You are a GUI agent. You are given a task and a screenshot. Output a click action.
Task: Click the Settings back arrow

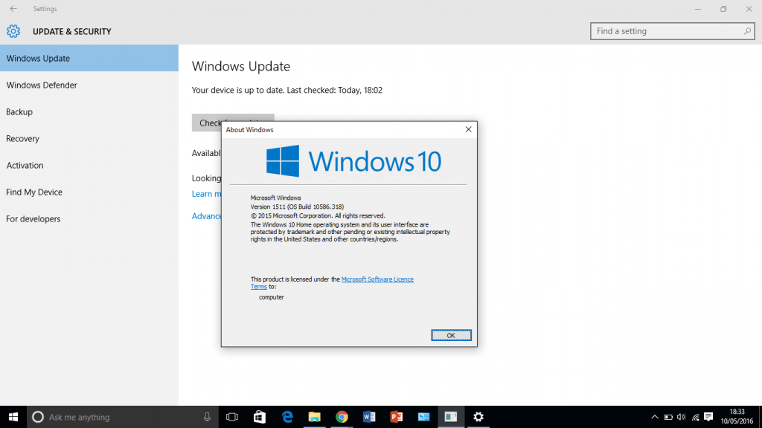(x=13, y=9)
